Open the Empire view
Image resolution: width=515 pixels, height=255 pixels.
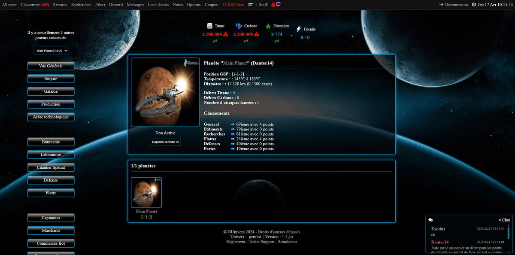[x=51, y=79]
